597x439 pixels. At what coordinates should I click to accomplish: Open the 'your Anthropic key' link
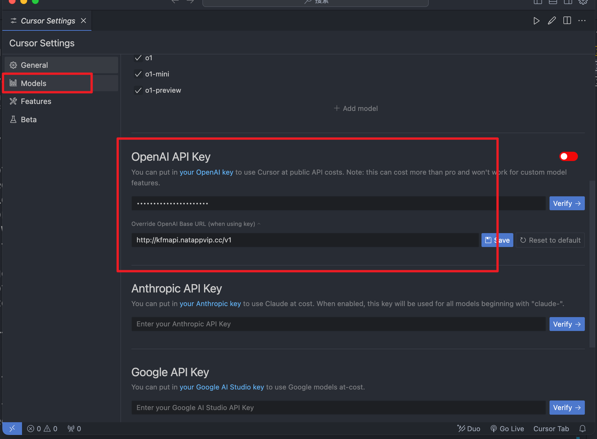[210, 304]
